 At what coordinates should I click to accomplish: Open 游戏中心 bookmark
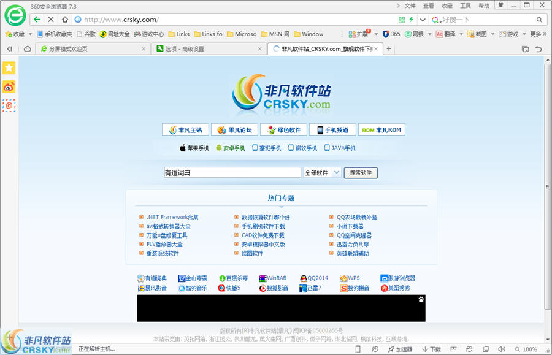tap(149, 34)
